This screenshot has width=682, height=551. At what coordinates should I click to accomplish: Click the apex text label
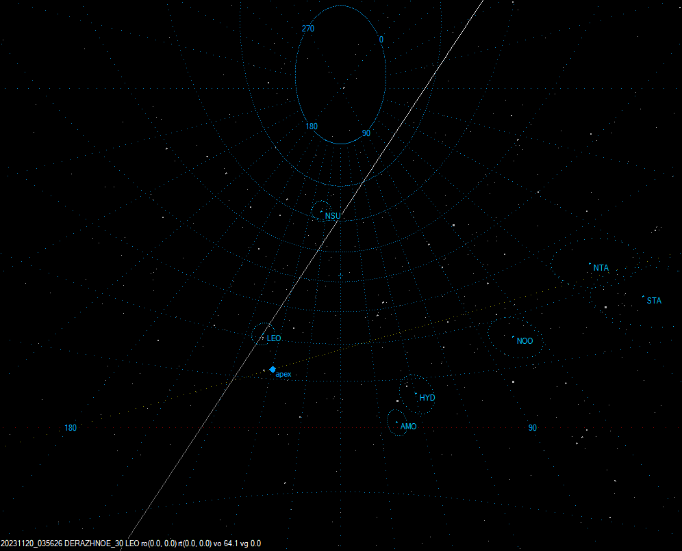click(x=283, y=374)
